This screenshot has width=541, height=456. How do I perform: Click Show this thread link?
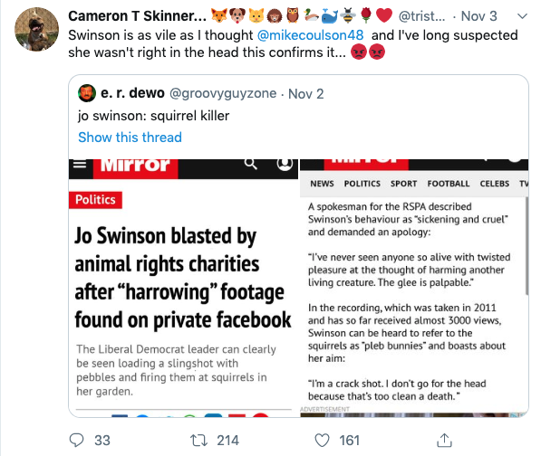(x=130, y=138)
